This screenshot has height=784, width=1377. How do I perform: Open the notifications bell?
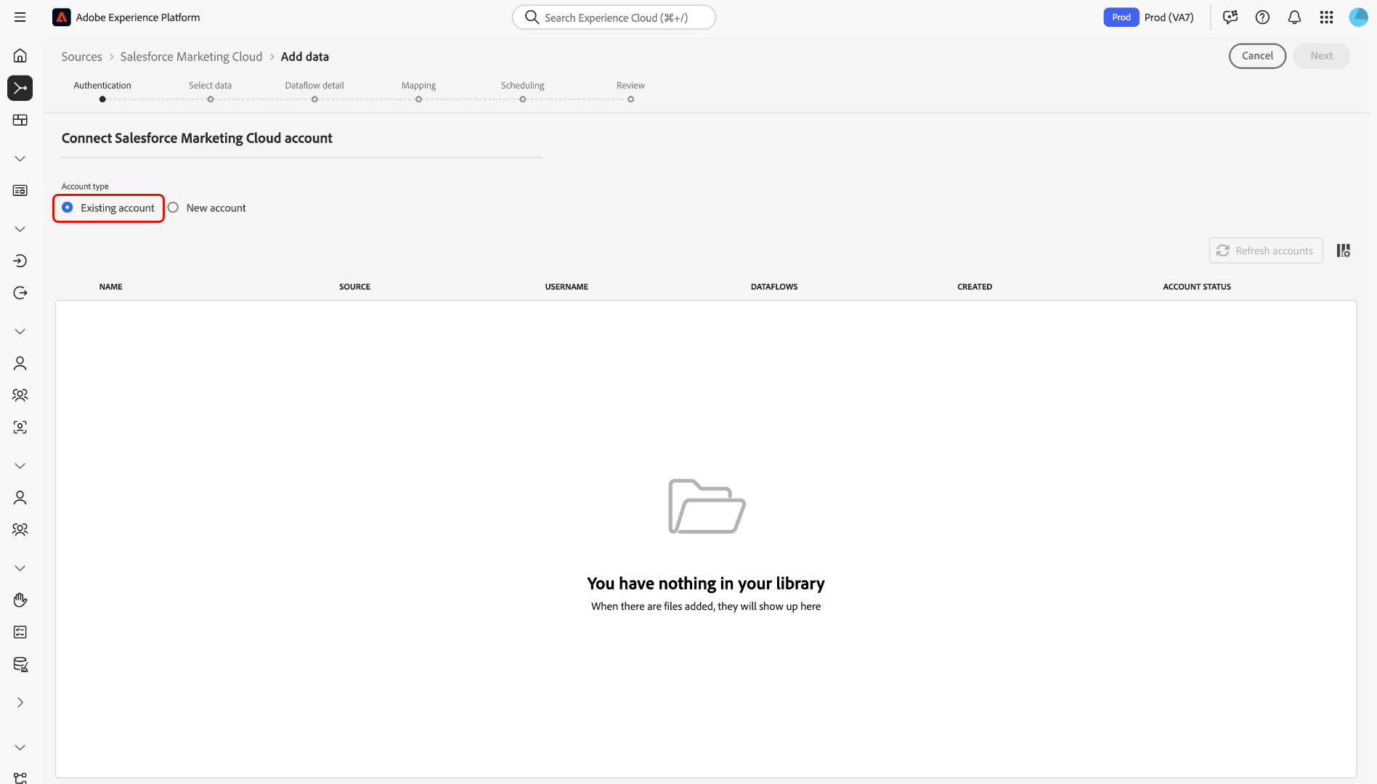[1294, 17]
